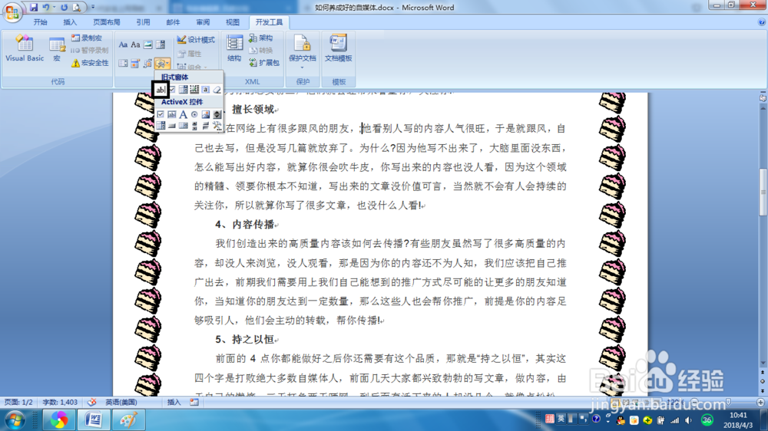Expand the 保护文档 dropdown arrow
The width and height of the screenshot is (768, 431).
tap(302, 67)
